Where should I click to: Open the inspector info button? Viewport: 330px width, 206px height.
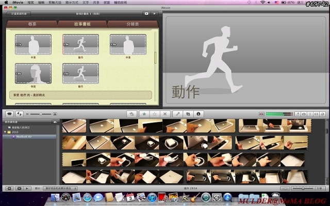pyautogui.click(x=198, y=114)
